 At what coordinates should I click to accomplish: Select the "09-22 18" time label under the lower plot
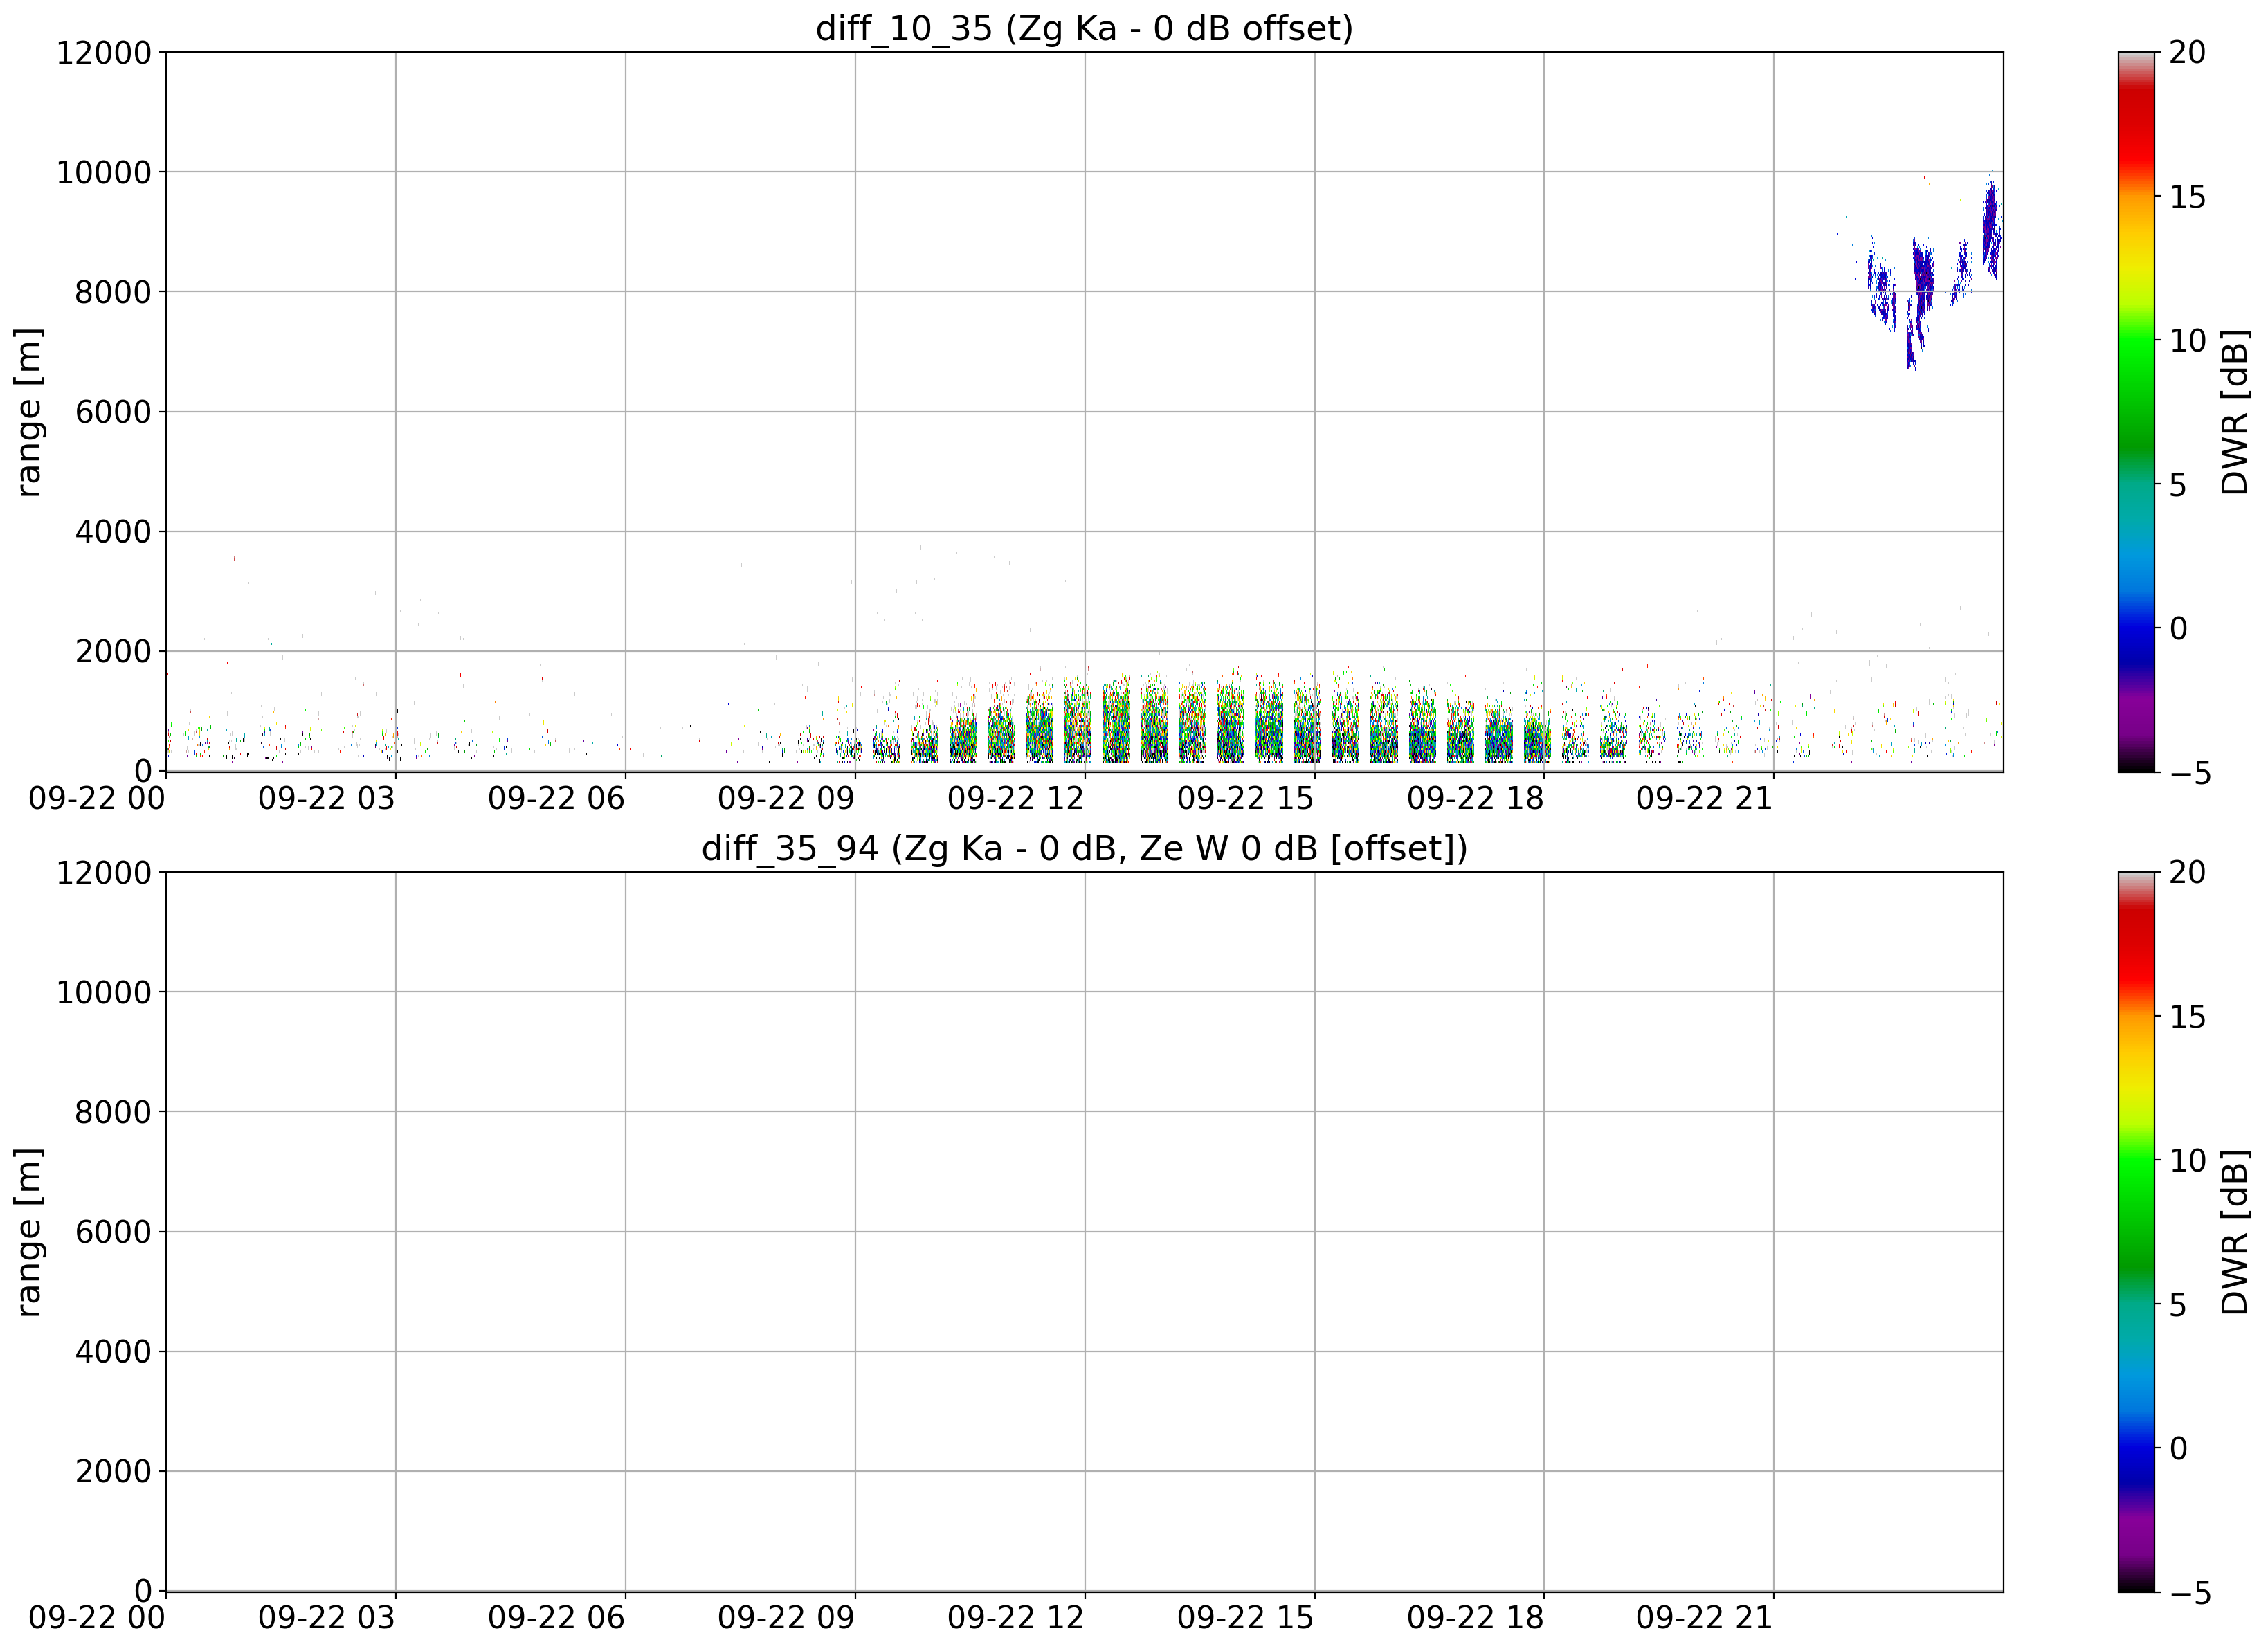tap(1475, 1618)
